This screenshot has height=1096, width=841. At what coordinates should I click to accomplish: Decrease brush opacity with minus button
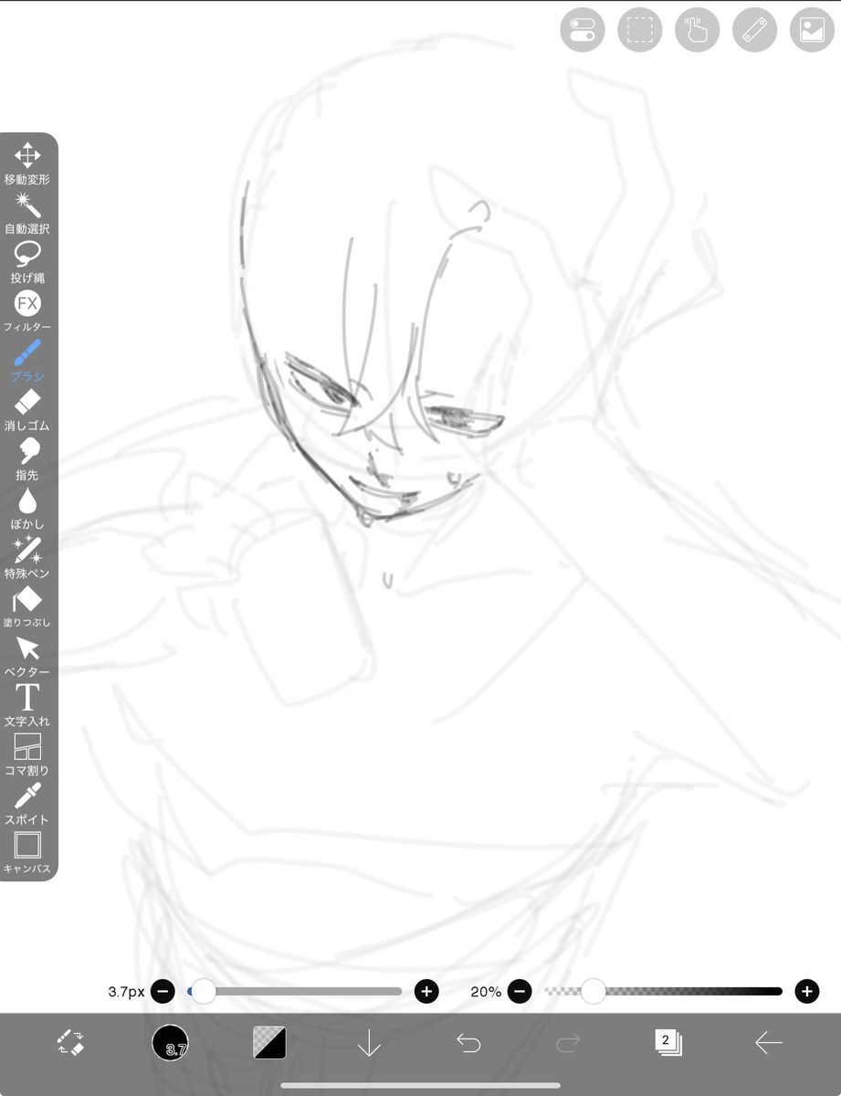pyautogui.click(x=520, y=991)
